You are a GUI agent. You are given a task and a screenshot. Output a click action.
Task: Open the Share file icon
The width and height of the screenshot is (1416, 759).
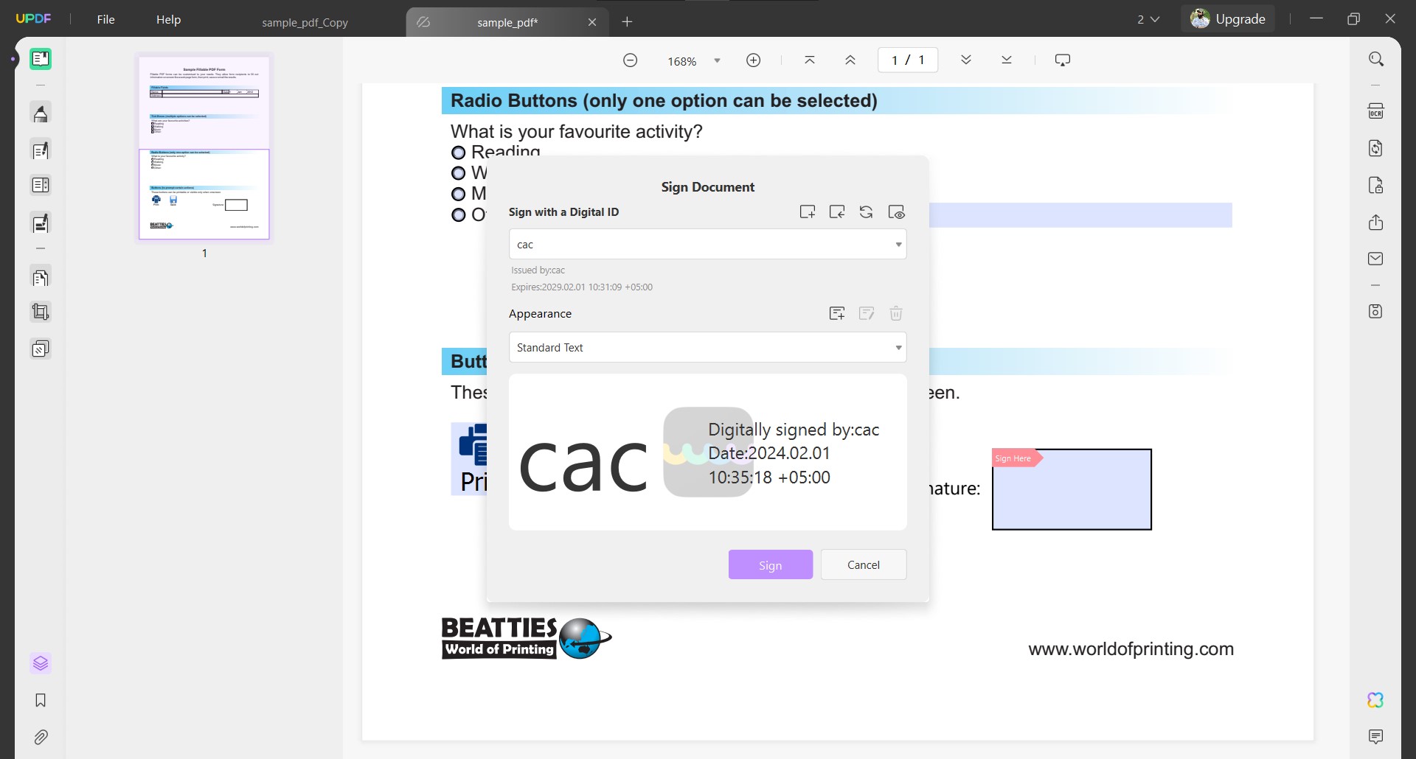click(1376, 222)
